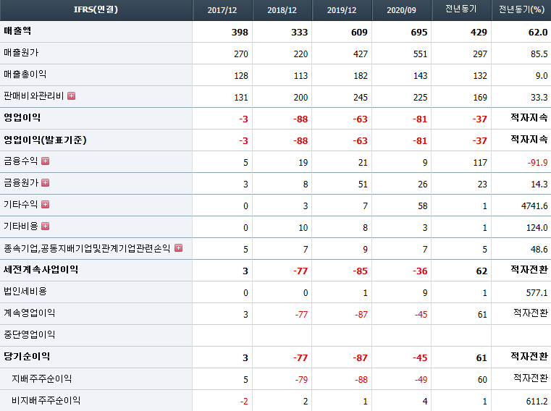The height and width of the screenshot is (411, 551).
Task: Click 기타비용 change value 124.0
Action: [x=537, y=228]
